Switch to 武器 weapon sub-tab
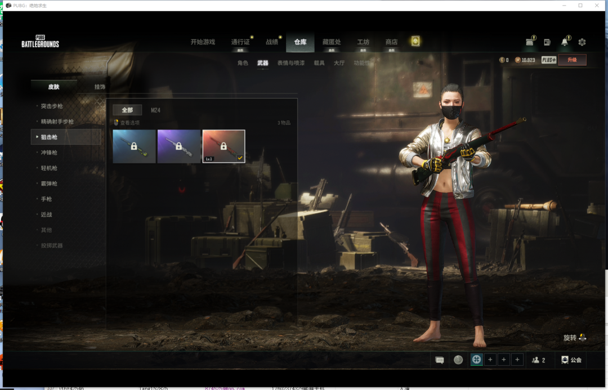Image resolution: width=608 pixels, height=390 pixels. tap(262, 63)
